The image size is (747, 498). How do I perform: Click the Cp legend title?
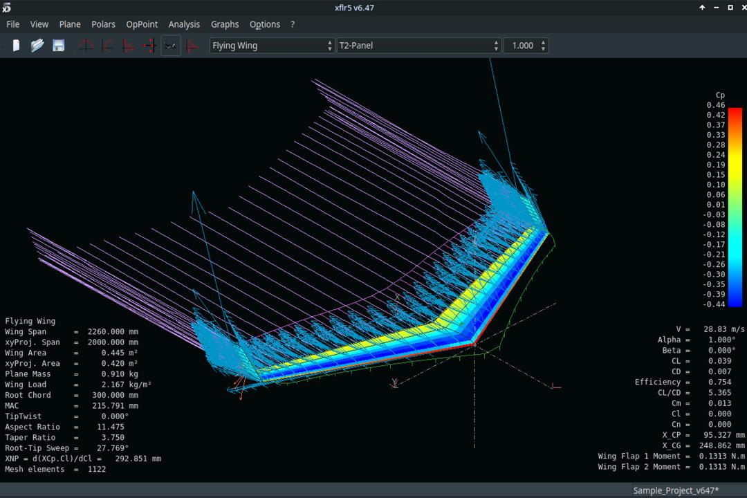pyautogui.click(x=720, y=95)
